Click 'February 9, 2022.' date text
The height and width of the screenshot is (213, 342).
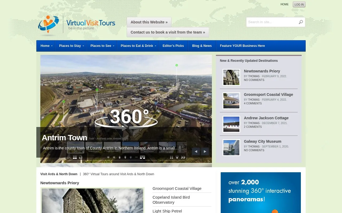pos(274,76)
